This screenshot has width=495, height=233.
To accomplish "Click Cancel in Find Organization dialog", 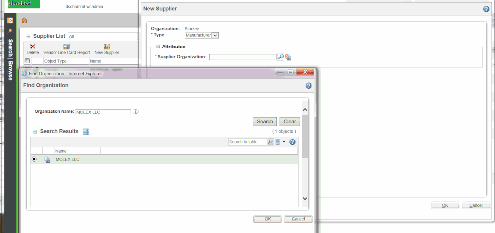I will point(298,219).
